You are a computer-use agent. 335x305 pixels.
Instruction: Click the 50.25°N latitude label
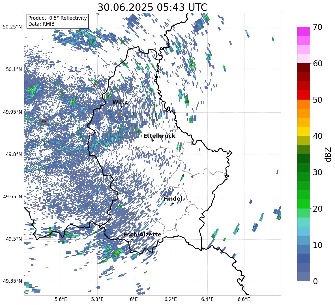point(12,27)
